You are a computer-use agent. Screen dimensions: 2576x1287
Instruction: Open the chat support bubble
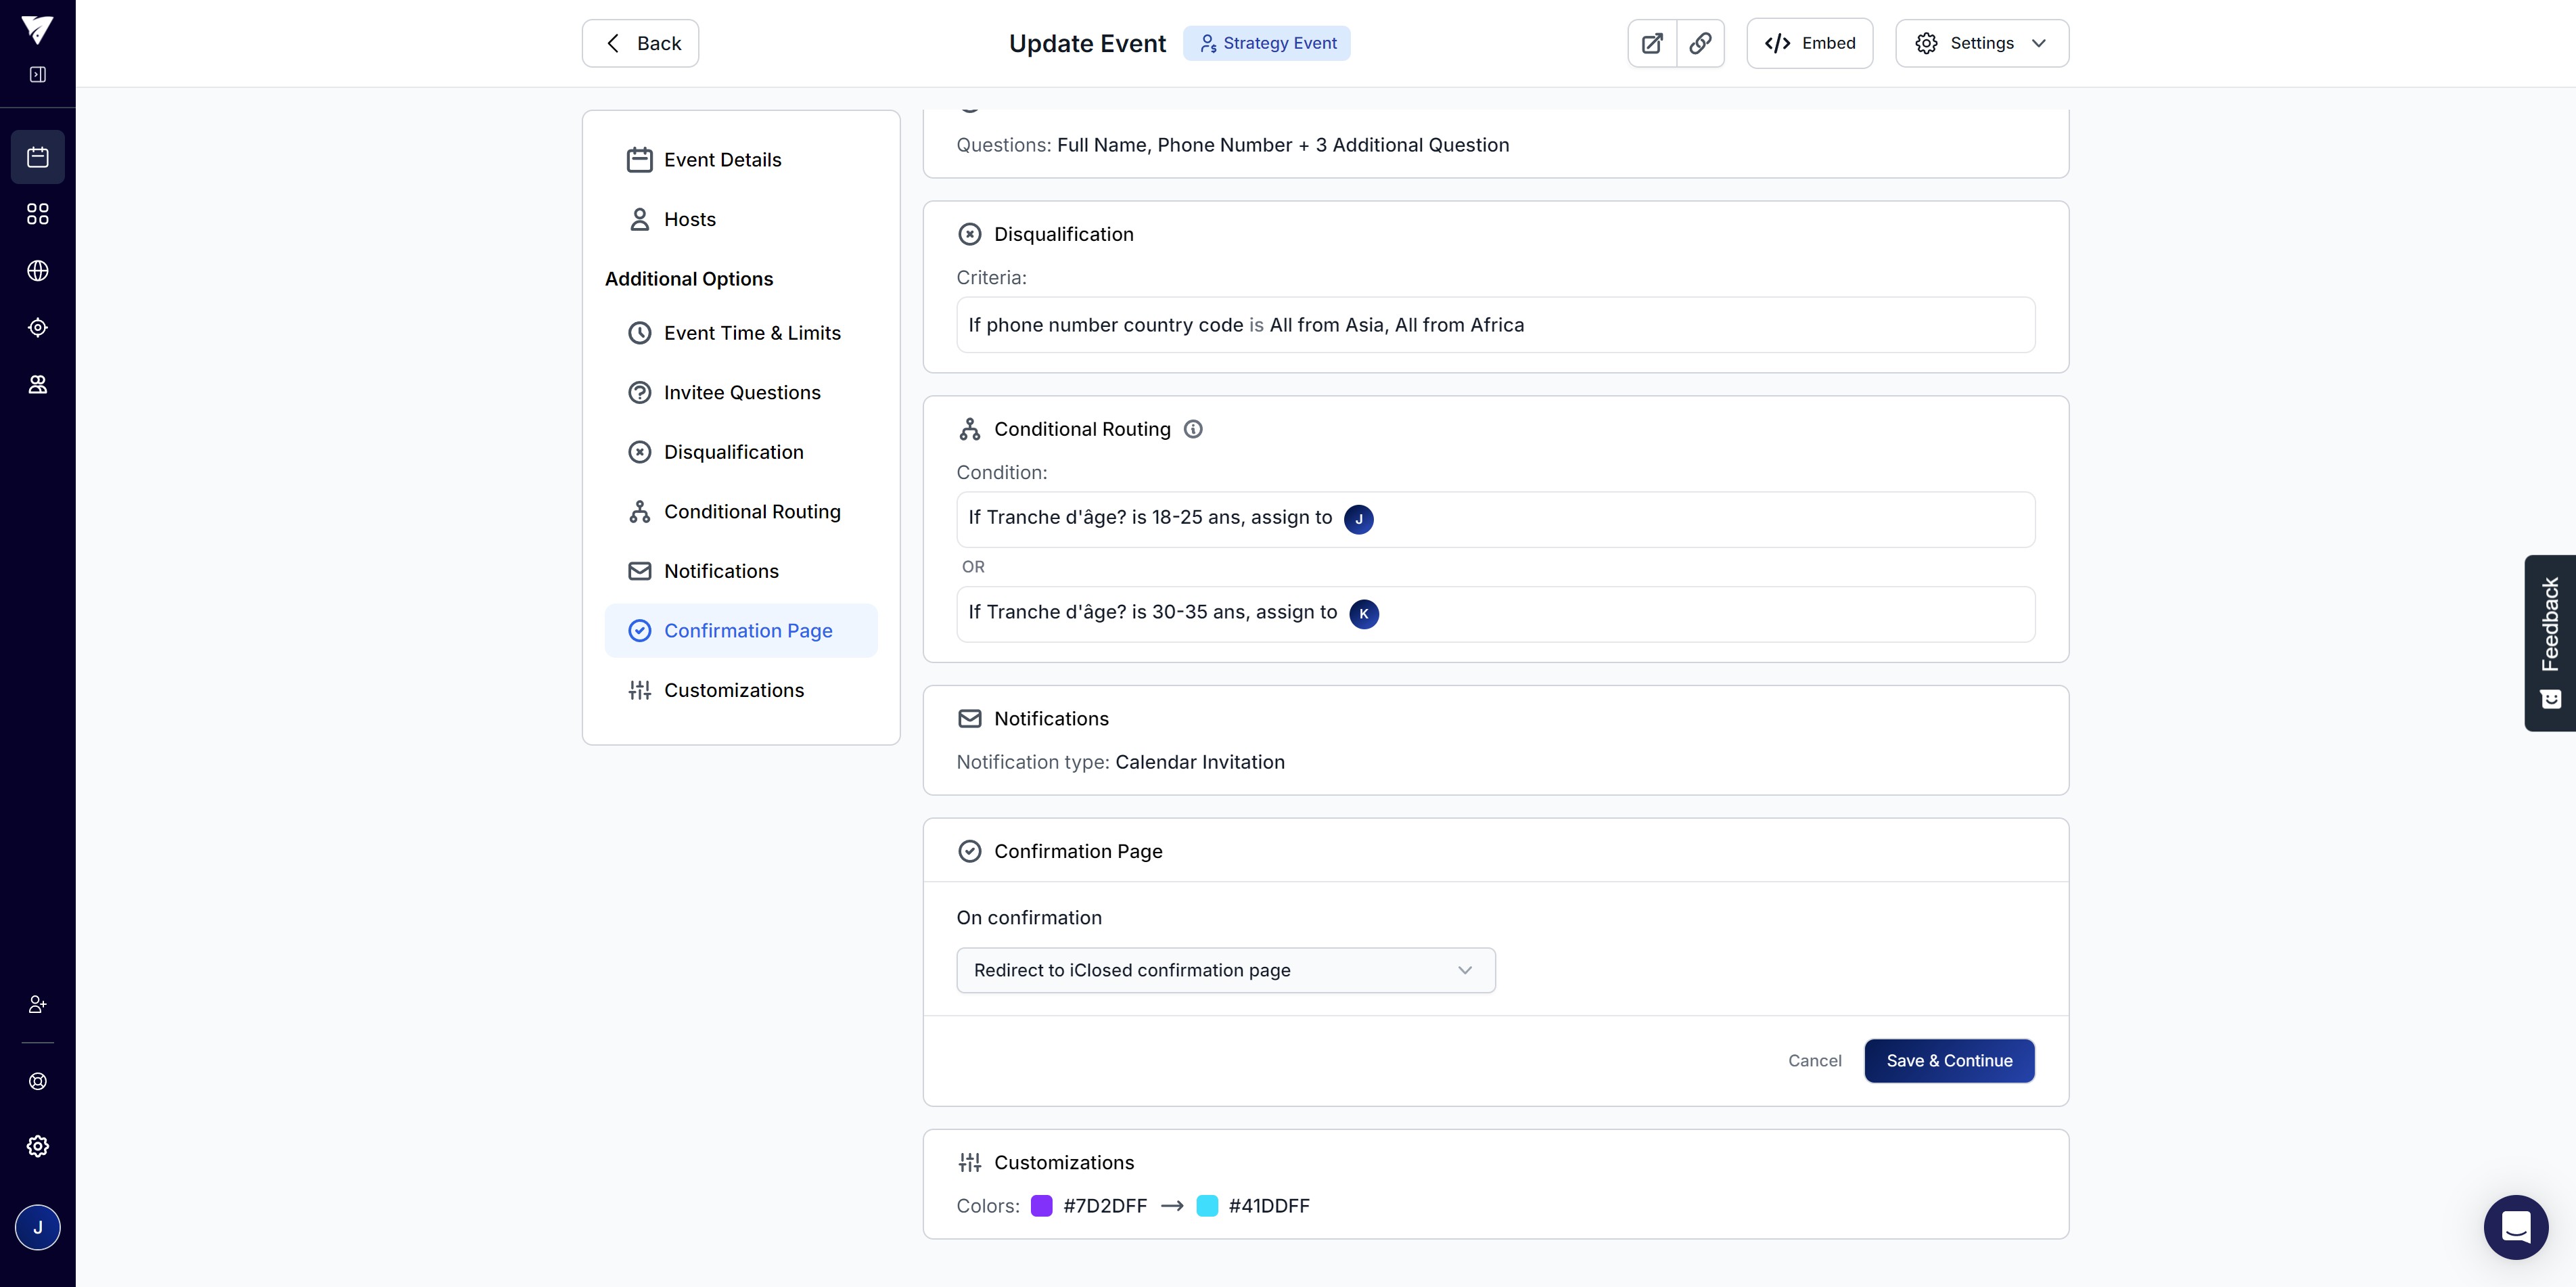coord(2515,1226)
